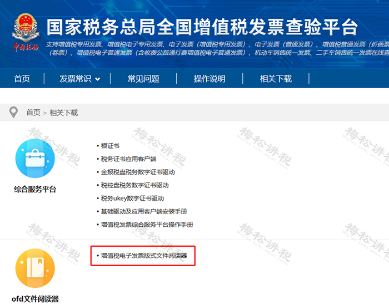Go to 常见问题 in navigation bar
The image size is (389, 305).
coord(143,79)
